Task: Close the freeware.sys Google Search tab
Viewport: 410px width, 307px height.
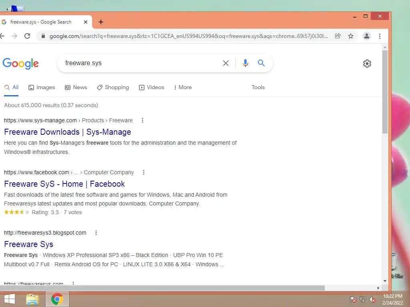Action: pyautogui.click(x=86, y=22)
